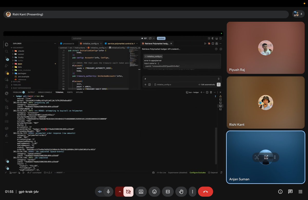
Task: Open the Explorer icon in the activity bar
Action: [x=6, y=45]
